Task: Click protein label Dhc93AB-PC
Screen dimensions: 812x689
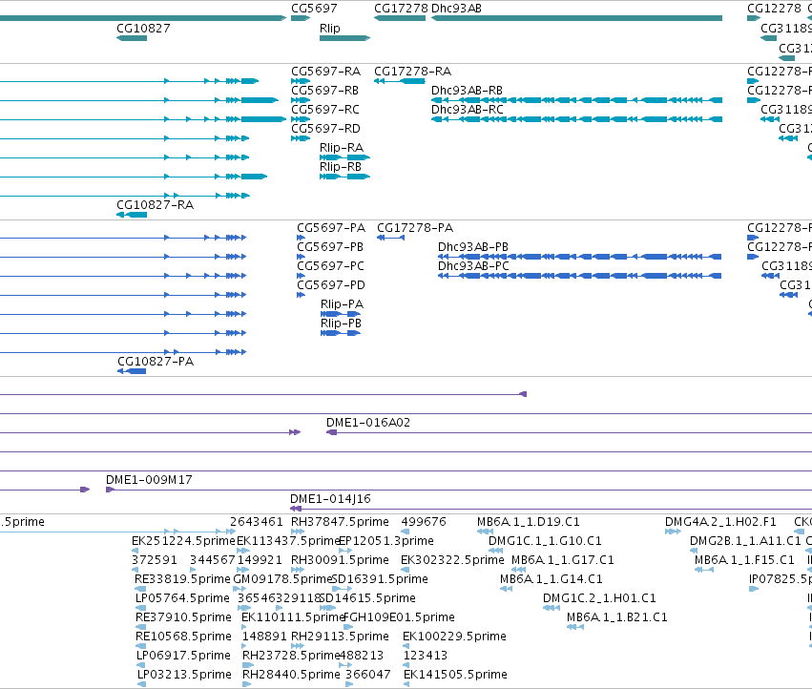Action: (473, 266)
